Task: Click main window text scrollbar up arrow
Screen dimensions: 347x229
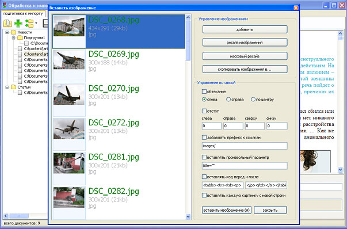Action: click(x=340, y=33)
